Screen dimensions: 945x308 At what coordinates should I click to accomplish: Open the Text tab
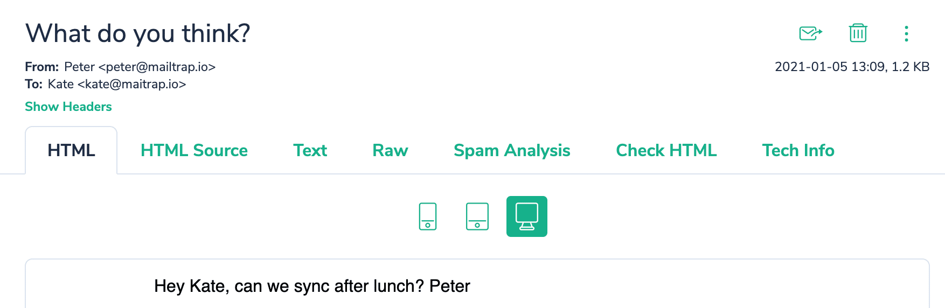[x=310, y=150]
